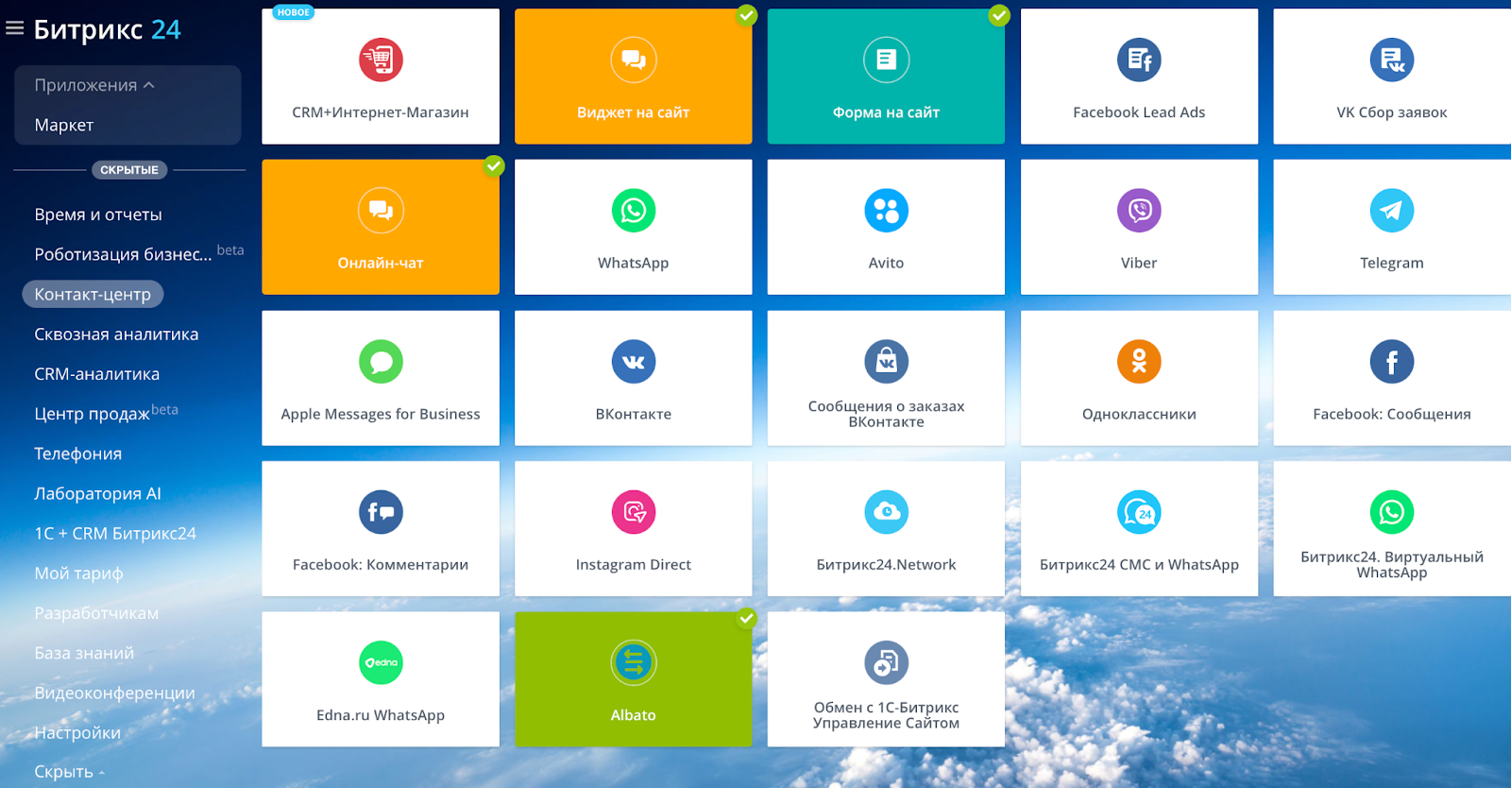Click the ВКонтакте VK icon
The image size is (1511, 788).
(634, 361)
